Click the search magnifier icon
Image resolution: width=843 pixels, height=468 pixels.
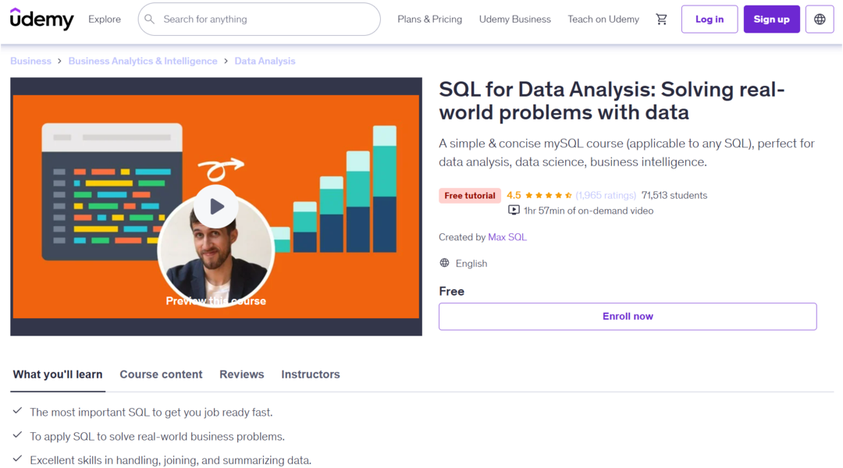[151, 19]
